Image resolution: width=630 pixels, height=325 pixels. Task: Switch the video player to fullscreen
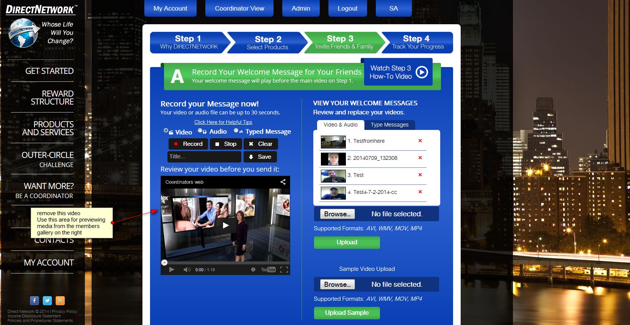click(284, 270)
